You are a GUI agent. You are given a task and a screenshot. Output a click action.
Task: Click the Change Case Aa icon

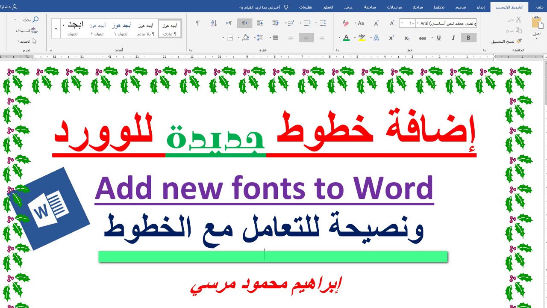tap(360, 23)
